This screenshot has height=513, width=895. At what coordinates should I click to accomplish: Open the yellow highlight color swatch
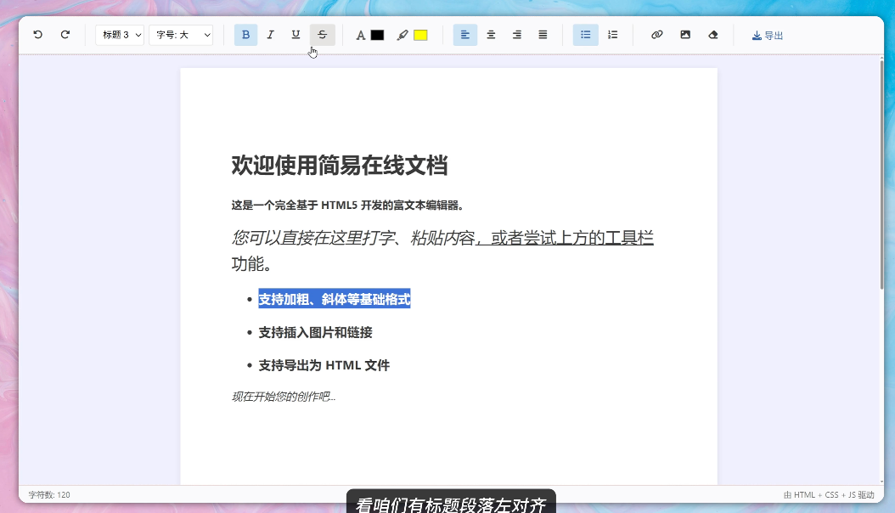(x=420, y=36)
